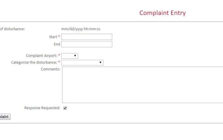Click the Complaint Airport label text
Image resolution: width=223 pixels, height=140 pixels.
point(41,56)
